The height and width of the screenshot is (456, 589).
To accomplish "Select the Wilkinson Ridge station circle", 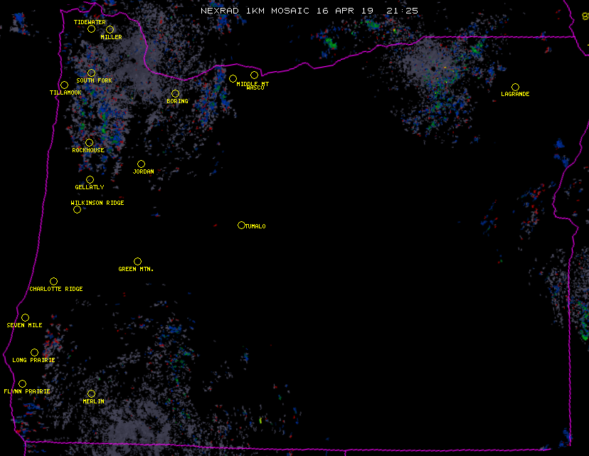I will pyautogui.click(x=77, y=209).
